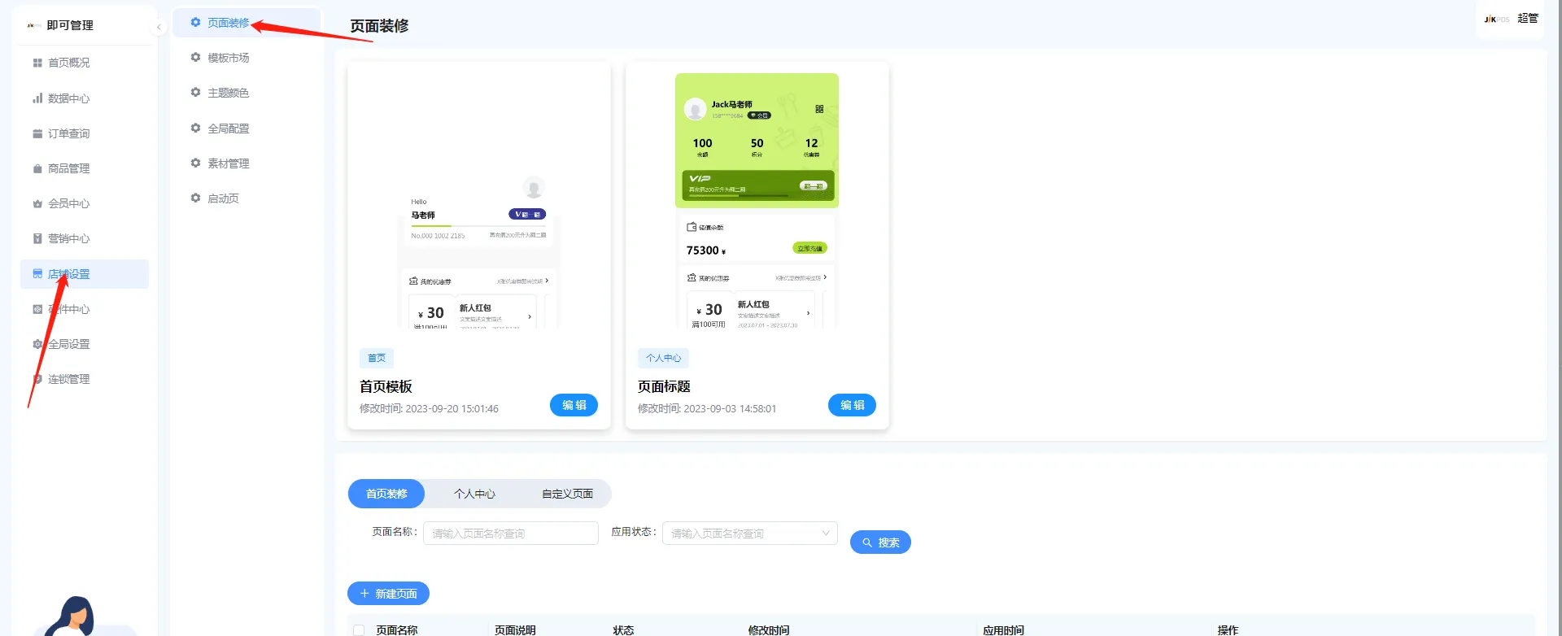Click the 应用时间 column header

[1003, 630]
